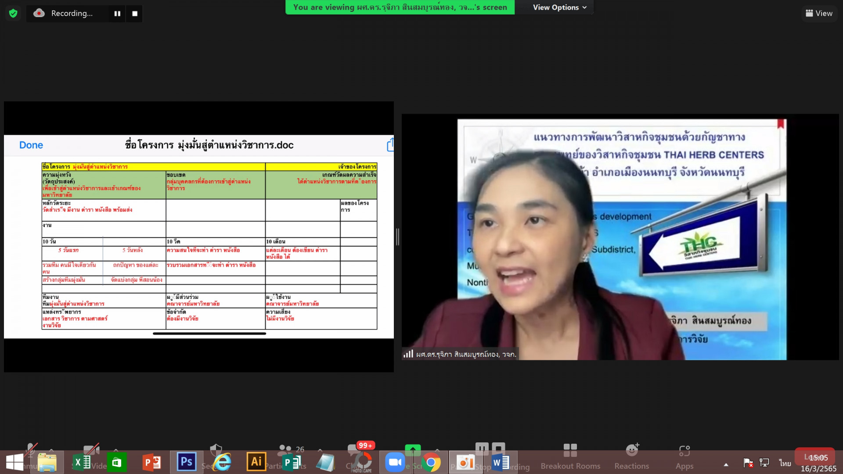Click the network tray icon

(x=764, y=463)
